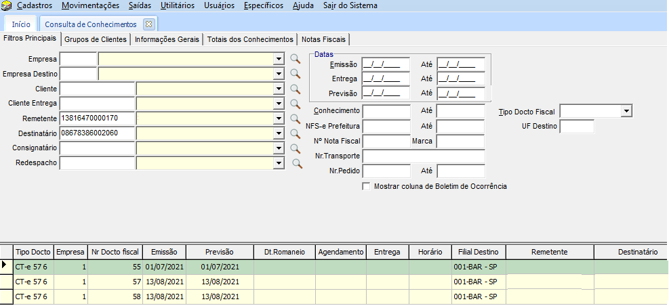Open the Empresa combo box list
Image resolution: width=669 pixels, height=308 pixels.
pyautogui.click(x=278, y=60)
